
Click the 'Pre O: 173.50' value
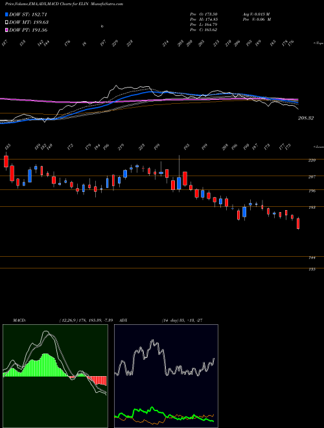203,14
